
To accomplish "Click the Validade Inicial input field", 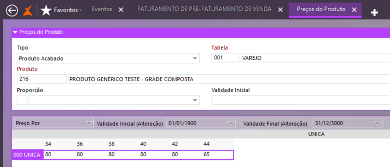I will [301, 100].
